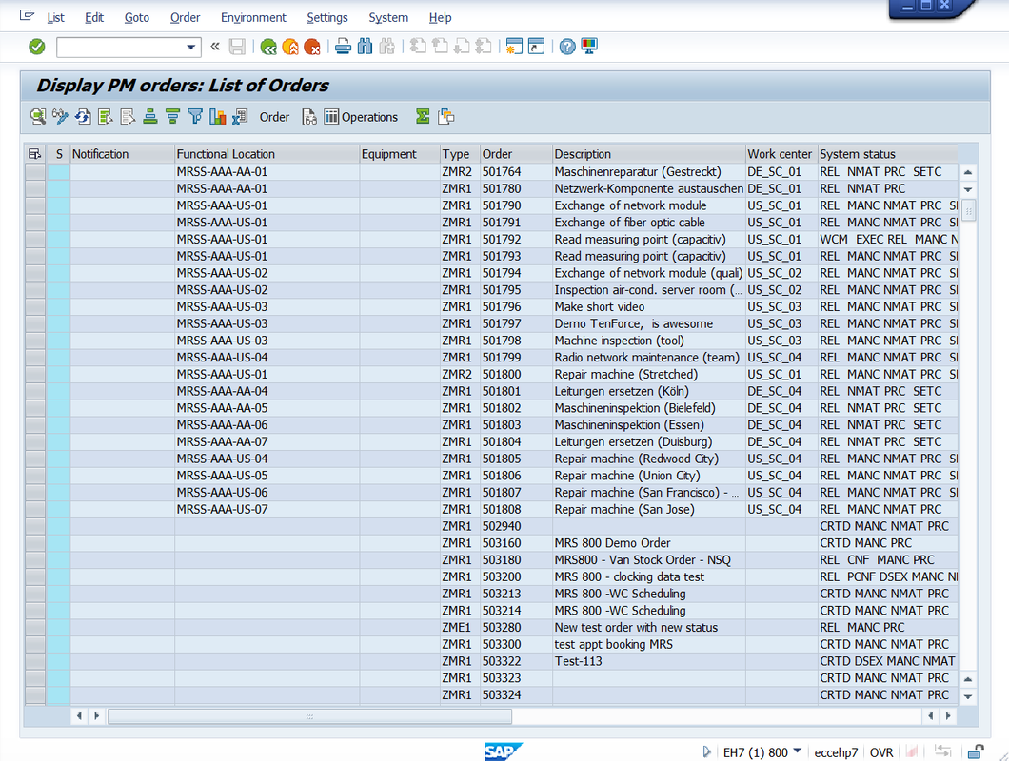Click the Create New Session icon

click(x=513, y=47)
